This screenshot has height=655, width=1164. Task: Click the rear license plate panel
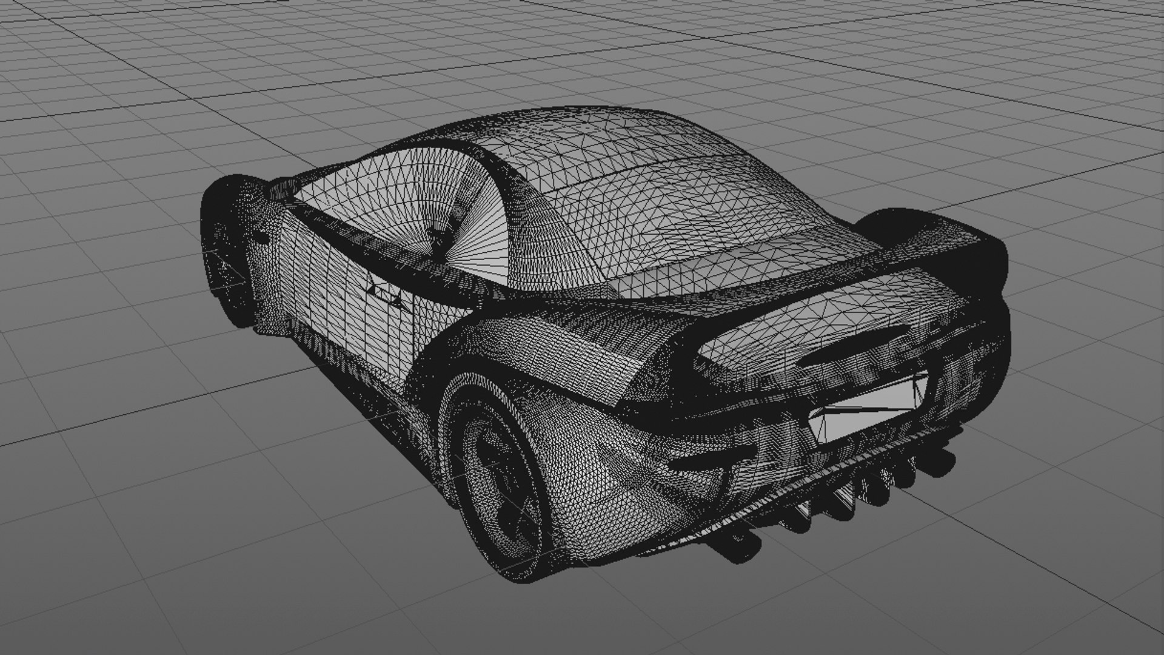[868, 409]
